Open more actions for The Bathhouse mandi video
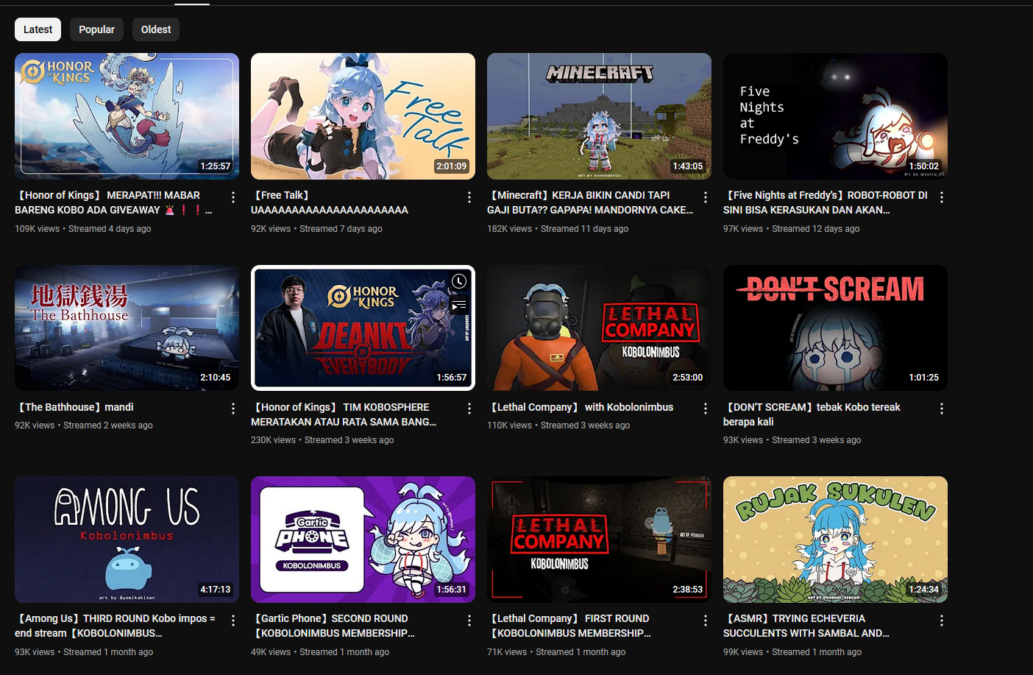This screenshot has height=675, width=1033. tap(233, 409)
